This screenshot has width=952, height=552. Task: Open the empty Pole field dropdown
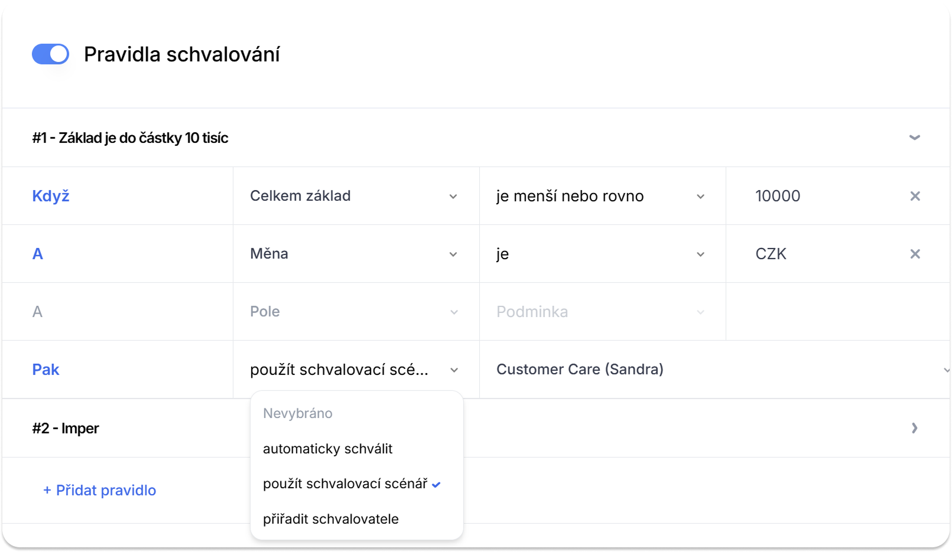pos(355,312)
